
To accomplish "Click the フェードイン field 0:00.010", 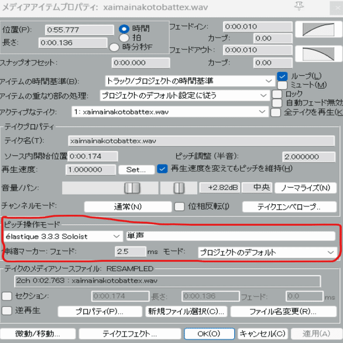I will [x=258, y=26].
